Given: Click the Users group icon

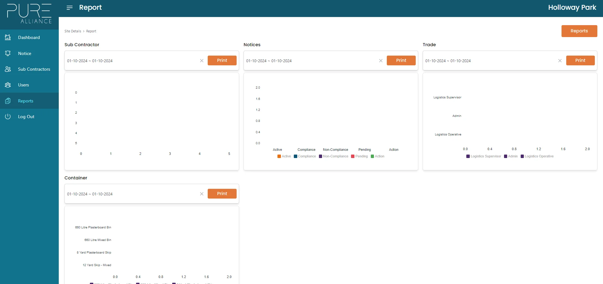Looking at the screenshot, I should click(8, 85).
